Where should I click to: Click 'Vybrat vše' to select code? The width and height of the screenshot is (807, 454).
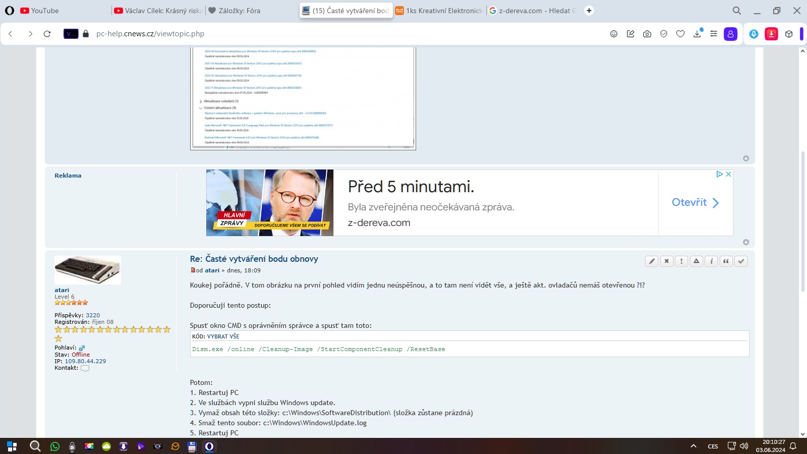[x=223, y=336]
